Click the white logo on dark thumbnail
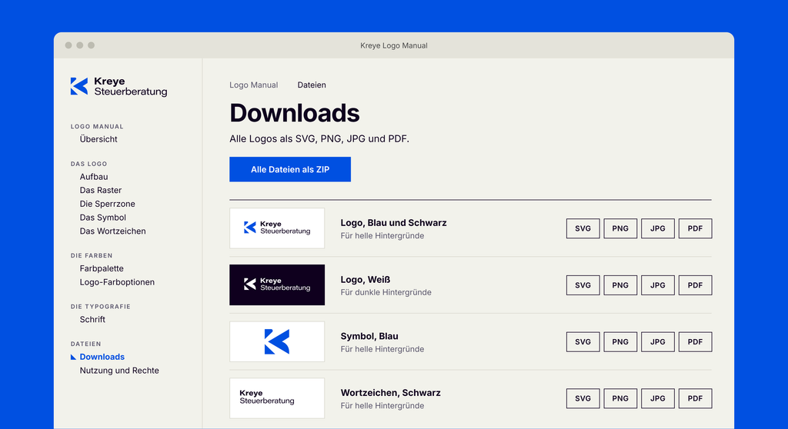This screenshot has height=429, width=788. coord(277,284)
